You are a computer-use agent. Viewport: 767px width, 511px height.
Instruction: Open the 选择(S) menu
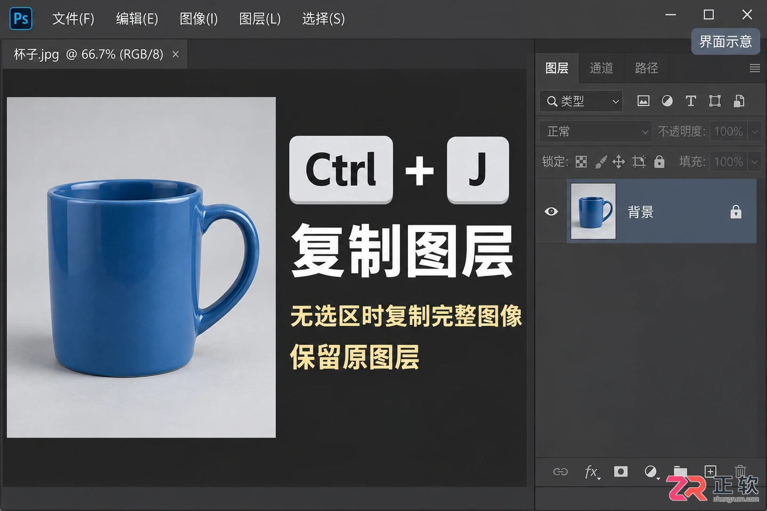(323, 19)
